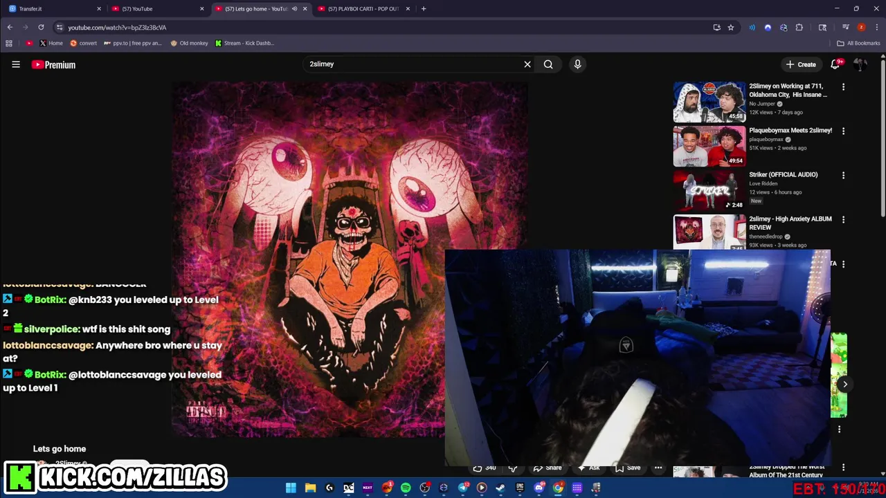Image resolution: width=886 pixels, height=498 pixels.
Task: Open the theneedledrop High Anxiety review thumbnail
Action: 709,233
